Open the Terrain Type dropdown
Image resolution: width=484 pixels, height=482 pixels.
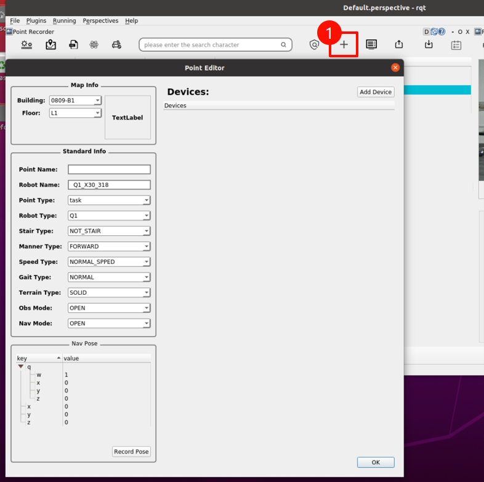[109, 293]
